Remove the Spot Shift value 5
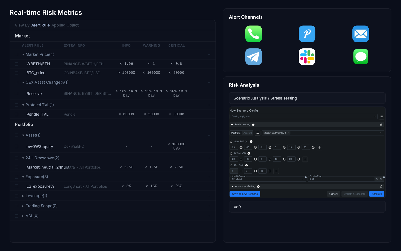 284,147
